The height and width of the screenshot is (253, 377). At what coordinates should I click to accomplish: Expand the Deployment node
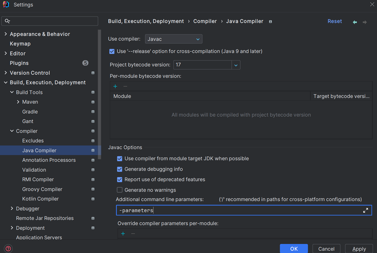click(12, 228)
